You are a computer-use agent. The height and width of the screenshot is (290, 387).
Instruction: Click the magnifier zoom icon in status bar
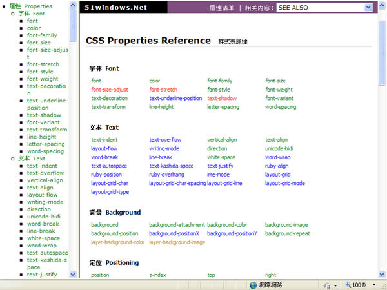click(x=348, y=285)
